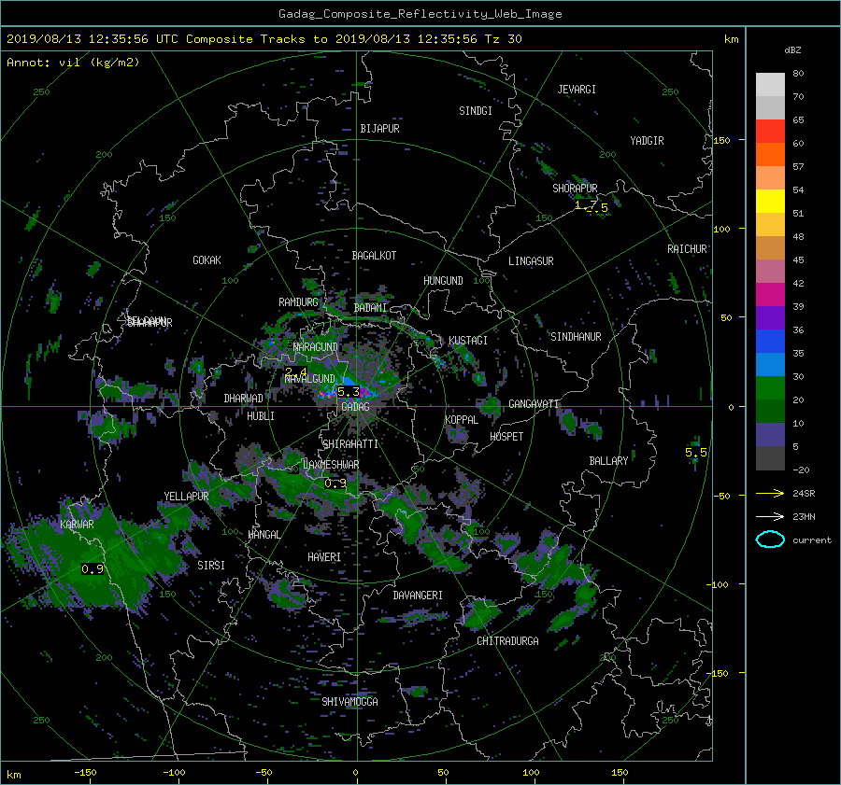The image size is (841, 785).
Task: Click the SINDGI city label
Action: 476,111
